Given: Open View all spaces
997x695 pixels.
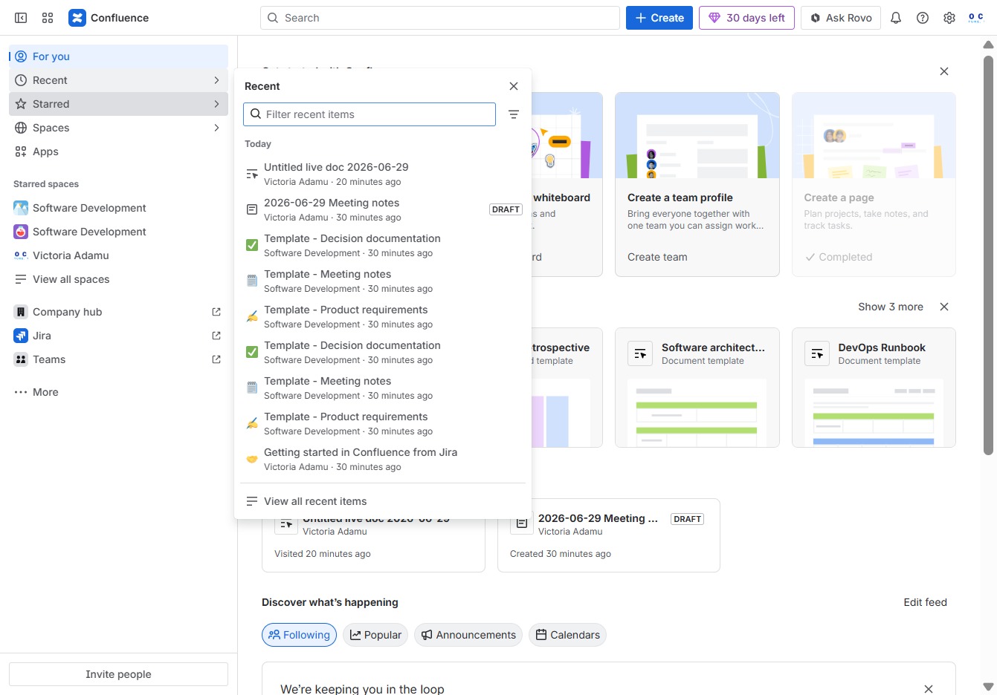Looking at the screenshot, I should (119, 279).
